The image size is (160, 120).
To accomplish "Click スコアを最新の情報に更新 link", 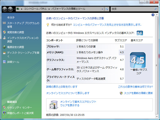I will 138,93.
